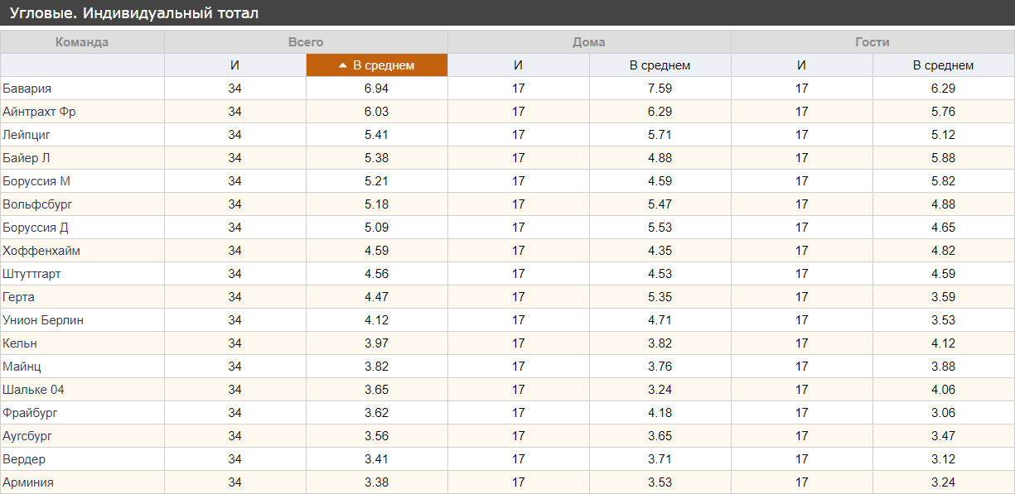Viewport: 1015px width, 494px height.
Task: Choose the team Кельн
Action: tap(20, 343)
